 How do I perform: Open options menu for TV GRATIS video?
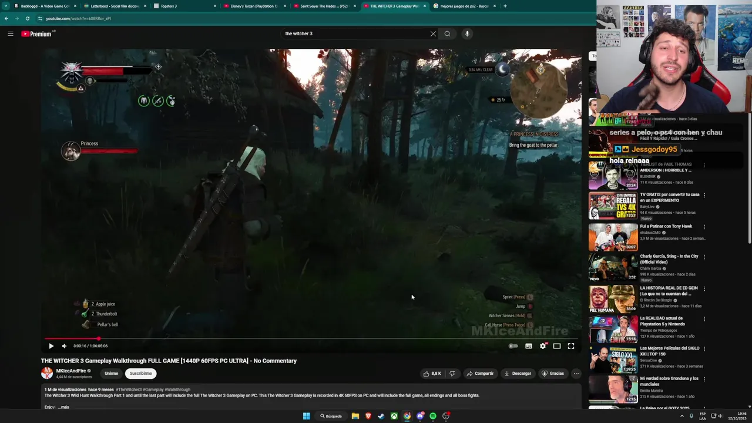[x=704, y=195]
